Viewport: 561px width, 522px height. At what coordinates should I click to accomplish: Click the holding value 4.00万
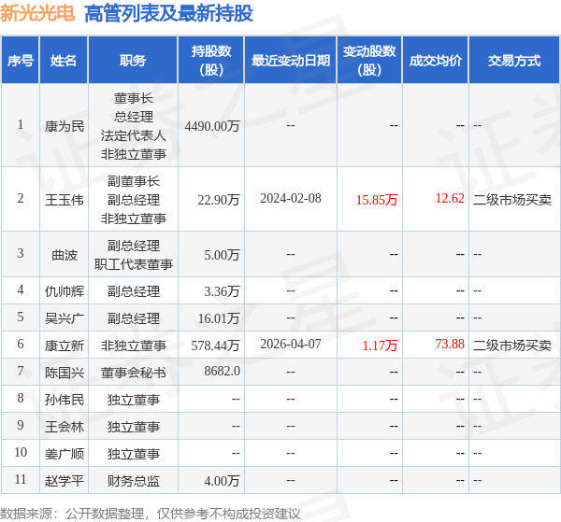coord(222,481)
